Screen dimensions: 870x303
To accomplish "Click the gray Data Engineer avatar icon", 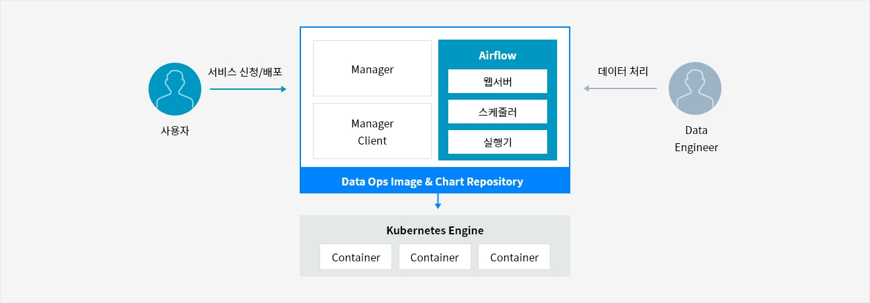I will pos(694,89).
